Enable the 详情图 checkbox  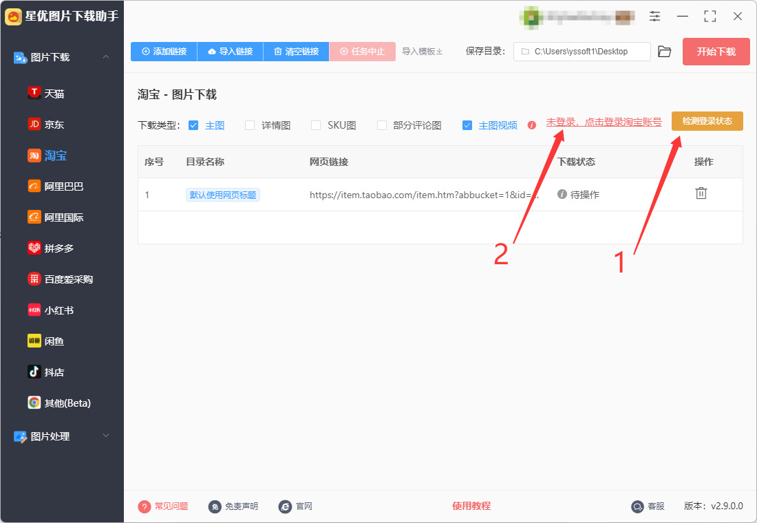point(250,125)
